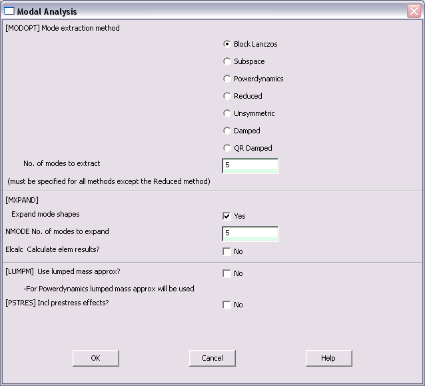Close the Modal Analysis dialog

point(414,11)
